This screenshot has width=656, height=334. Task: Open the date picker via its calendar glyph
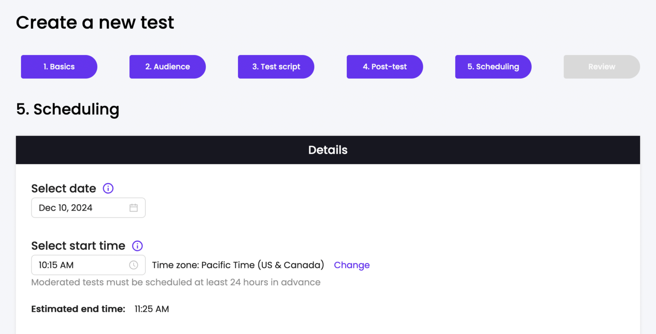point(134,208)
